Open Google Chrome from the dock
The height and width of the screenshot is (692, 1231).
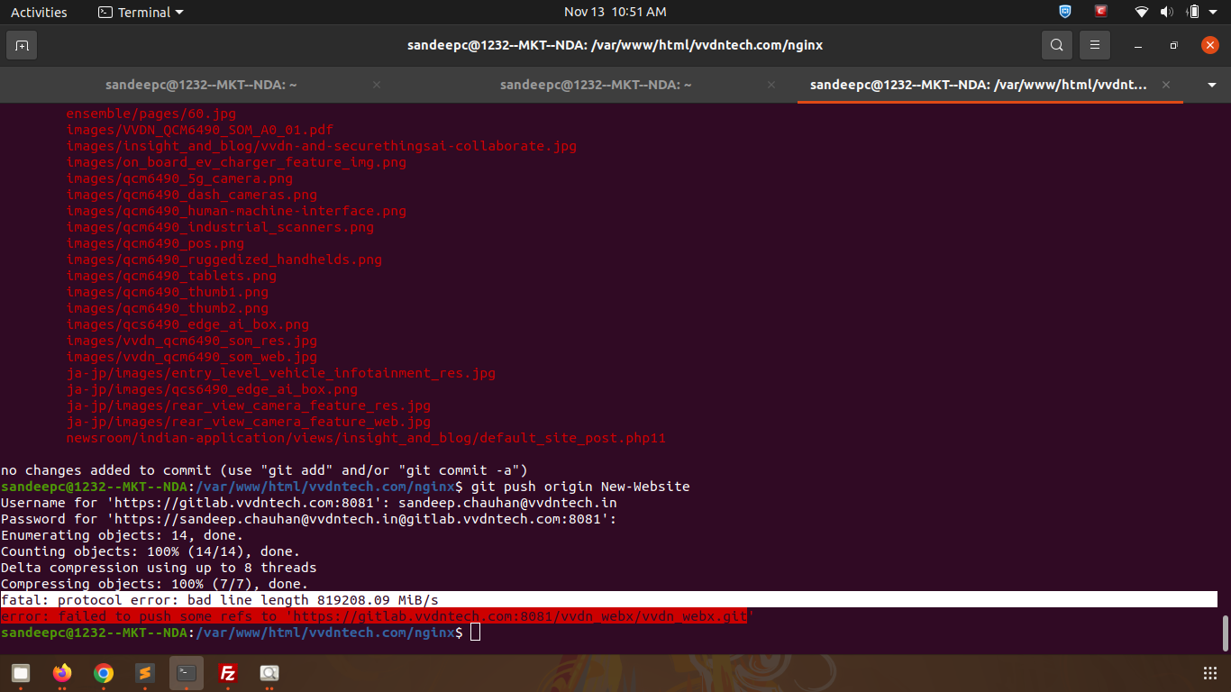[104, 673]
